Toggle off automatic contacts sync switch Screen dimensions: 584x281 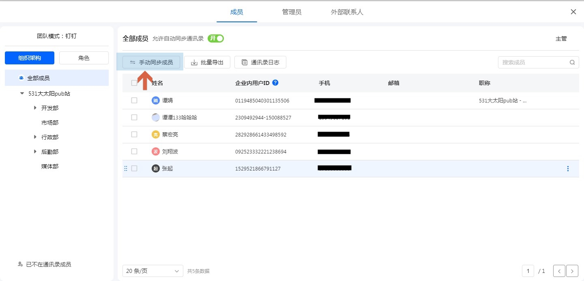(216, 38)
